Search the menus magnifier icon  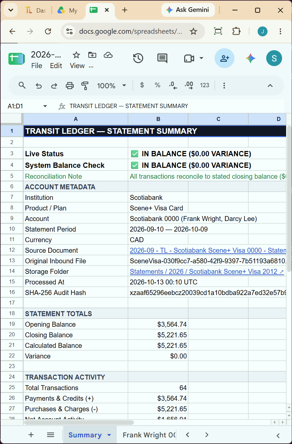(22, 86)
